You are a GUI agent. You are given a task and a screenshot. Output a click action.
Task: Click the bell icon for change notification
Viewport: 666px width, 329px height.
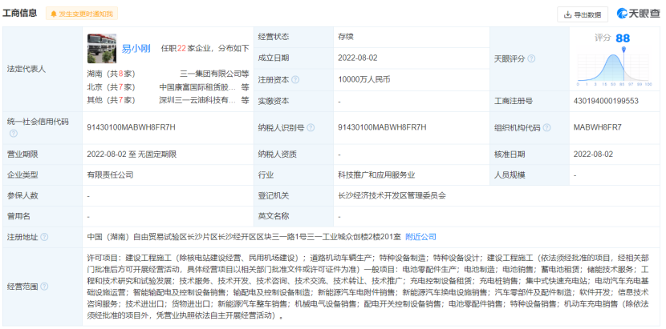pyautogui.click(x=54, y=14)
